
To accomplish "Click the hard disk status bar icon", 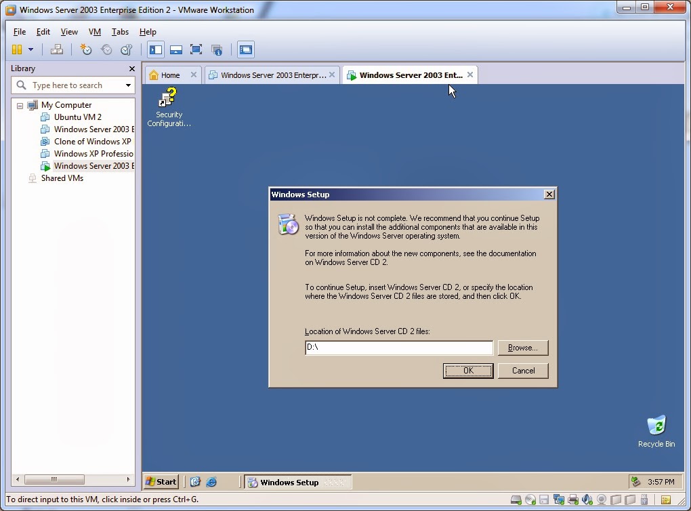I will tap(516, 499).
